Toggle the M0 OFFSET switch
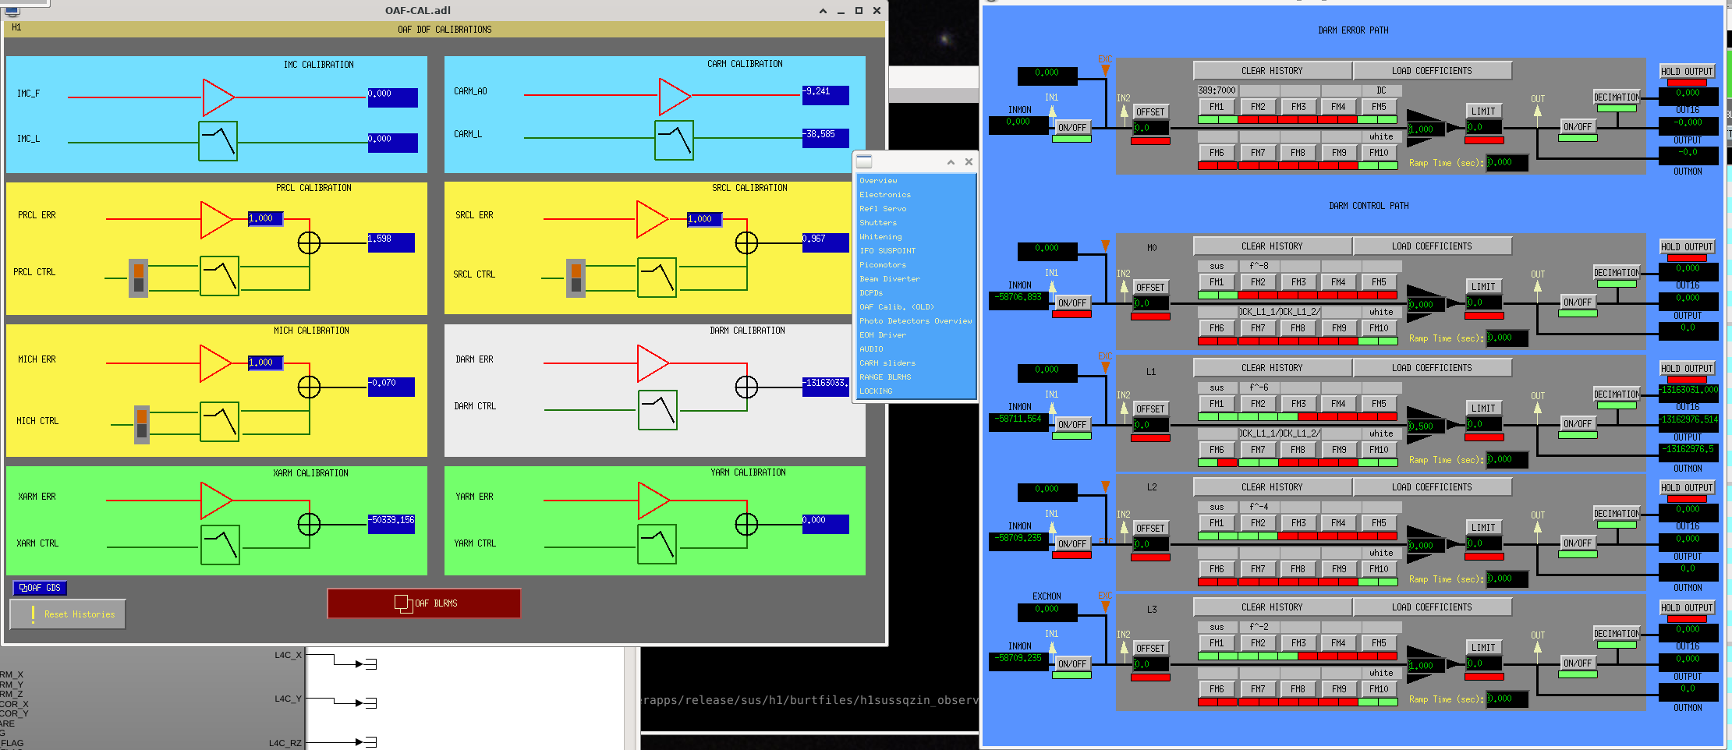1732x750 pixels. tap(1150, 288)
